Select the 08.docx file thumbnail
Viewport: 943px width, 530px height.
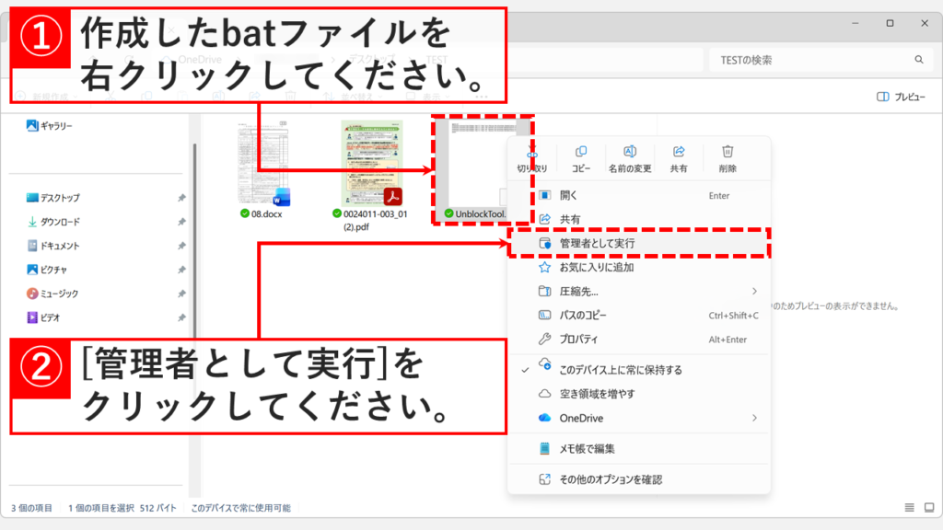tap(263, 166)
